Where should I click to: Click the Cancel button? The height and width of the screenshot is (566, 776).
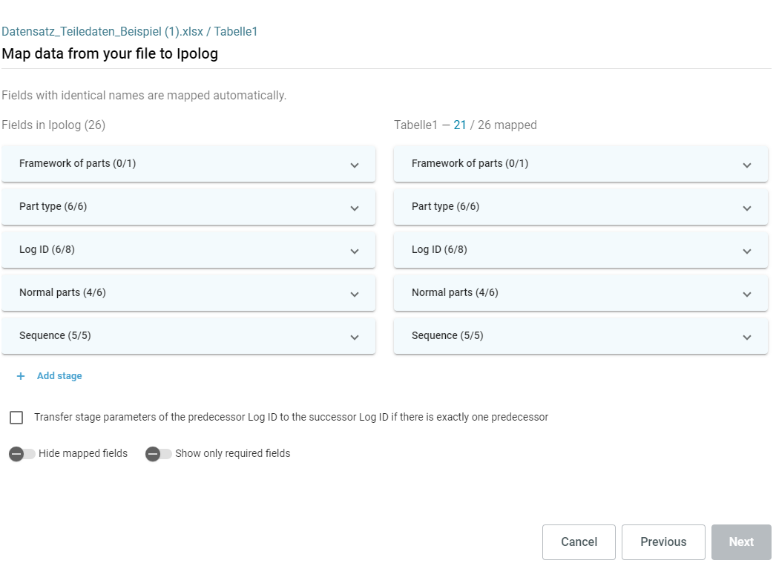pyautogui.click(x=579, y=542)
